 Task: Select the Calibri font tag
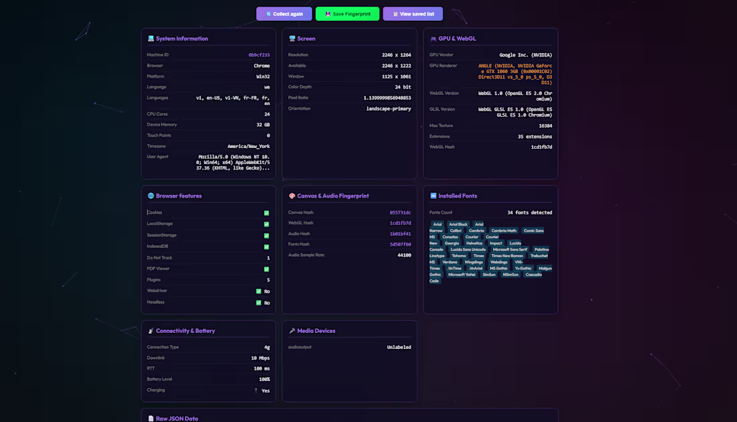tap(456, 230)
